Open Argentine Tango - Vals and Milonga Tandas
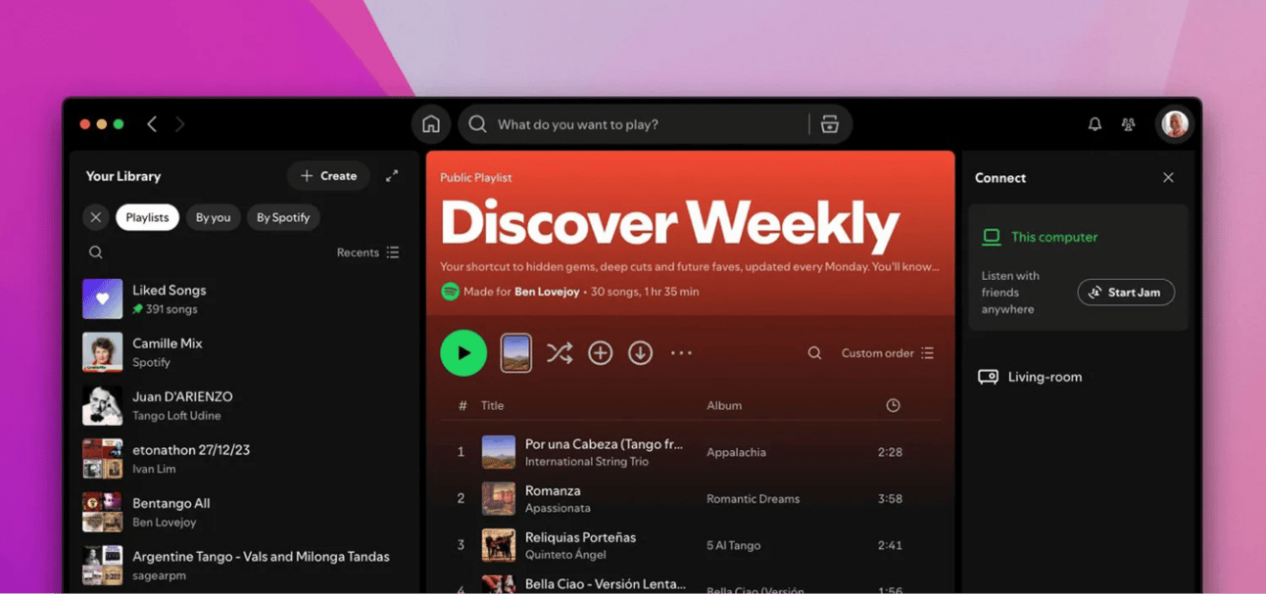 pos(245,566)
